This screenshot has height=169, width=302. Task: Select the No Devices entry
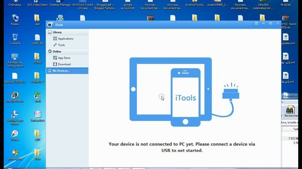(x=67, y=71)
